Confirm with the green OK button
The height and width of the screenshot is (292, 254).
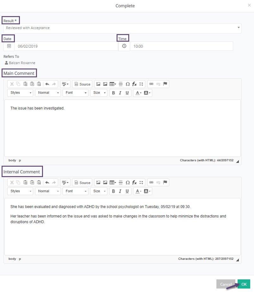pyautogui.click(x=244, y=284)
